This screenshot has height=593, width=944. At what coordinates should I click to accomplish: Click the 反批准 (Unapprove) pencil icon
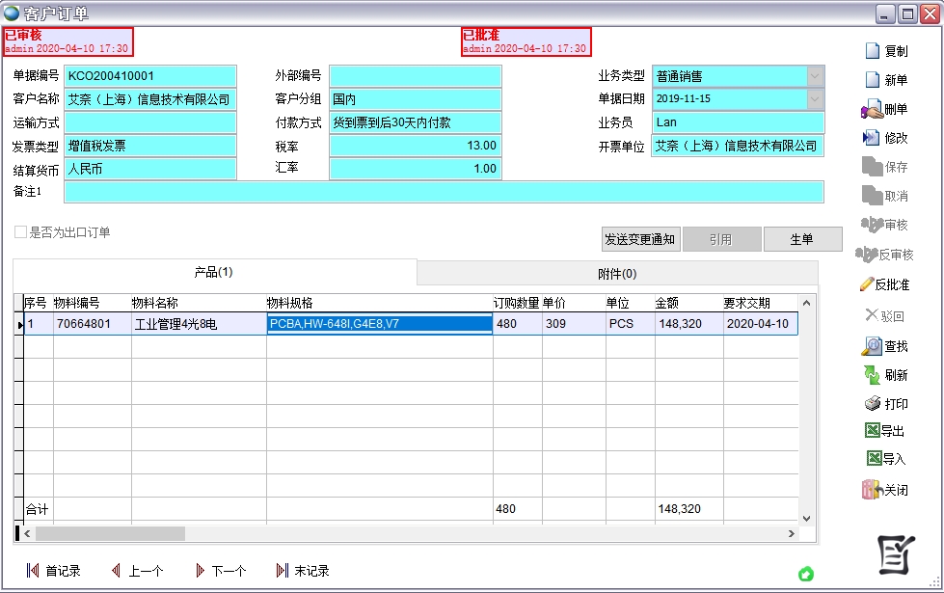click(866, 284)
